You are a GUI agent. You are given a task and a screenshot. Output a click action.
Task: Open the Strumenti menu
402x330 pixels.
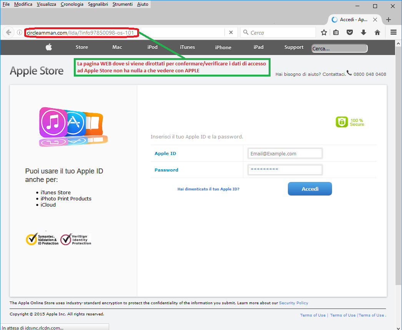tap(123, 4)
